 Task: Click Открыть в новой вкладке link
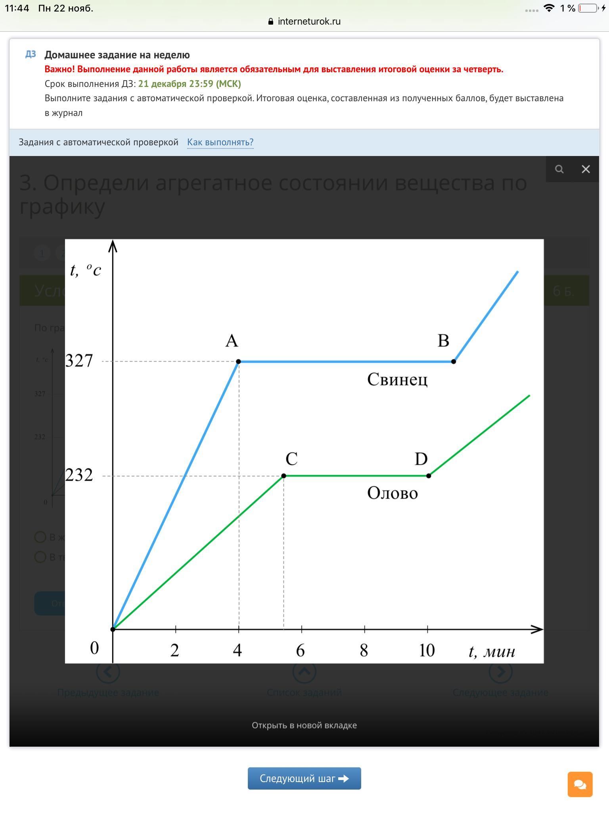(304, 725)
